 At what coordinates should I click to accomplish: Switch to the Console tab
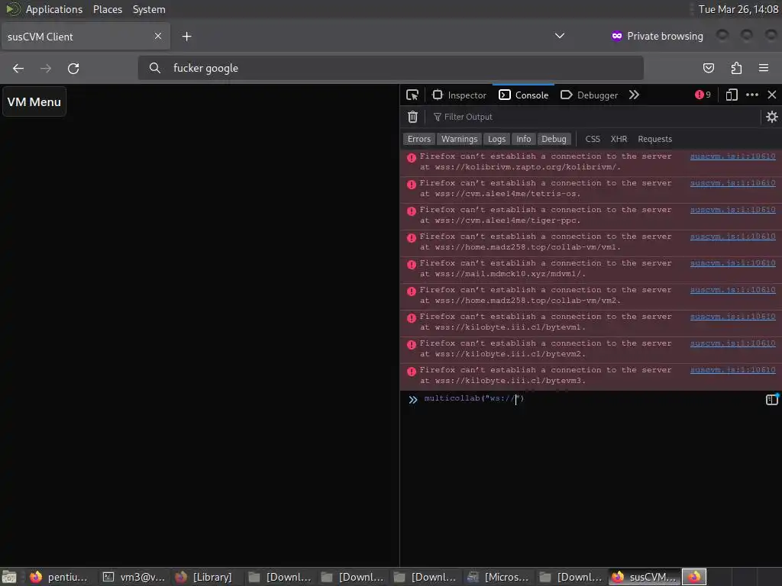524,95
